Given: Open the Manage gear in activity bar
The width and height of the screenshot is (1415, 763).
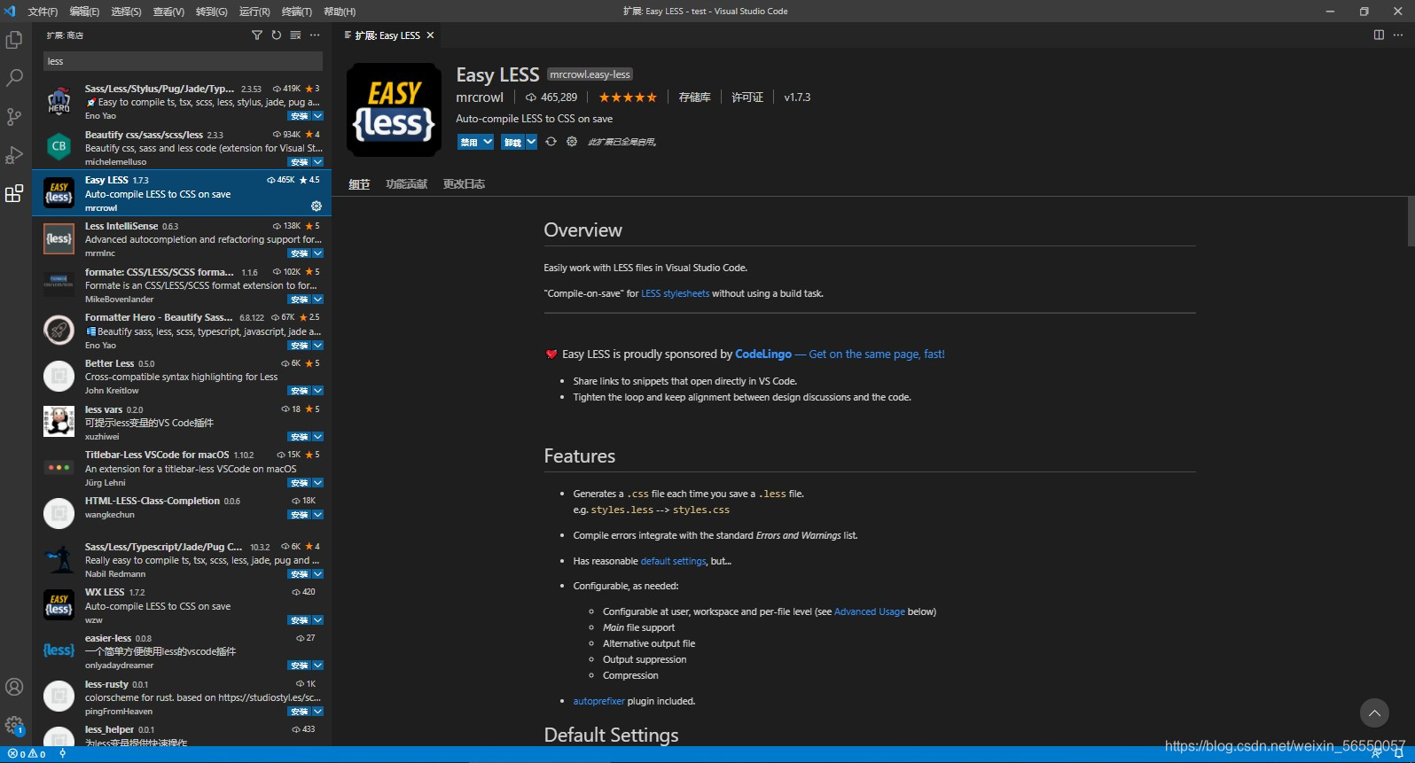Looking at the screenshot, I should point(14,725).
